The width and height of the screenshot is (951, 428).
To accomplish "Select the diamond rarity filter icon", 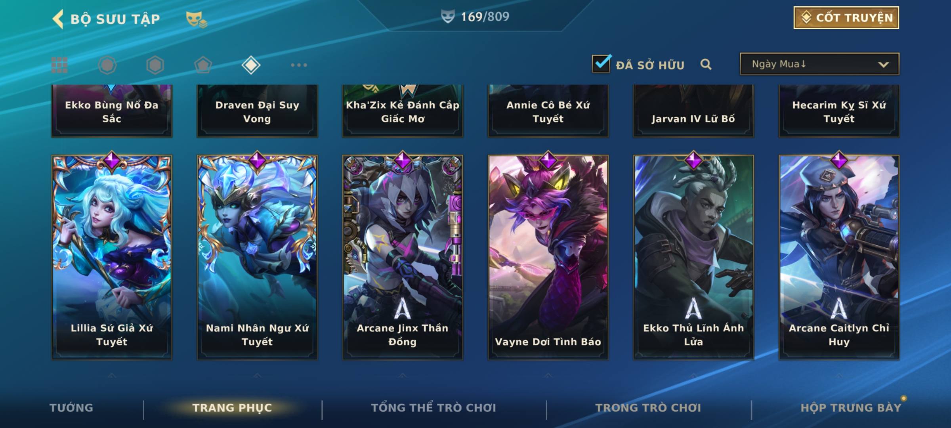I will coord(251,65).
